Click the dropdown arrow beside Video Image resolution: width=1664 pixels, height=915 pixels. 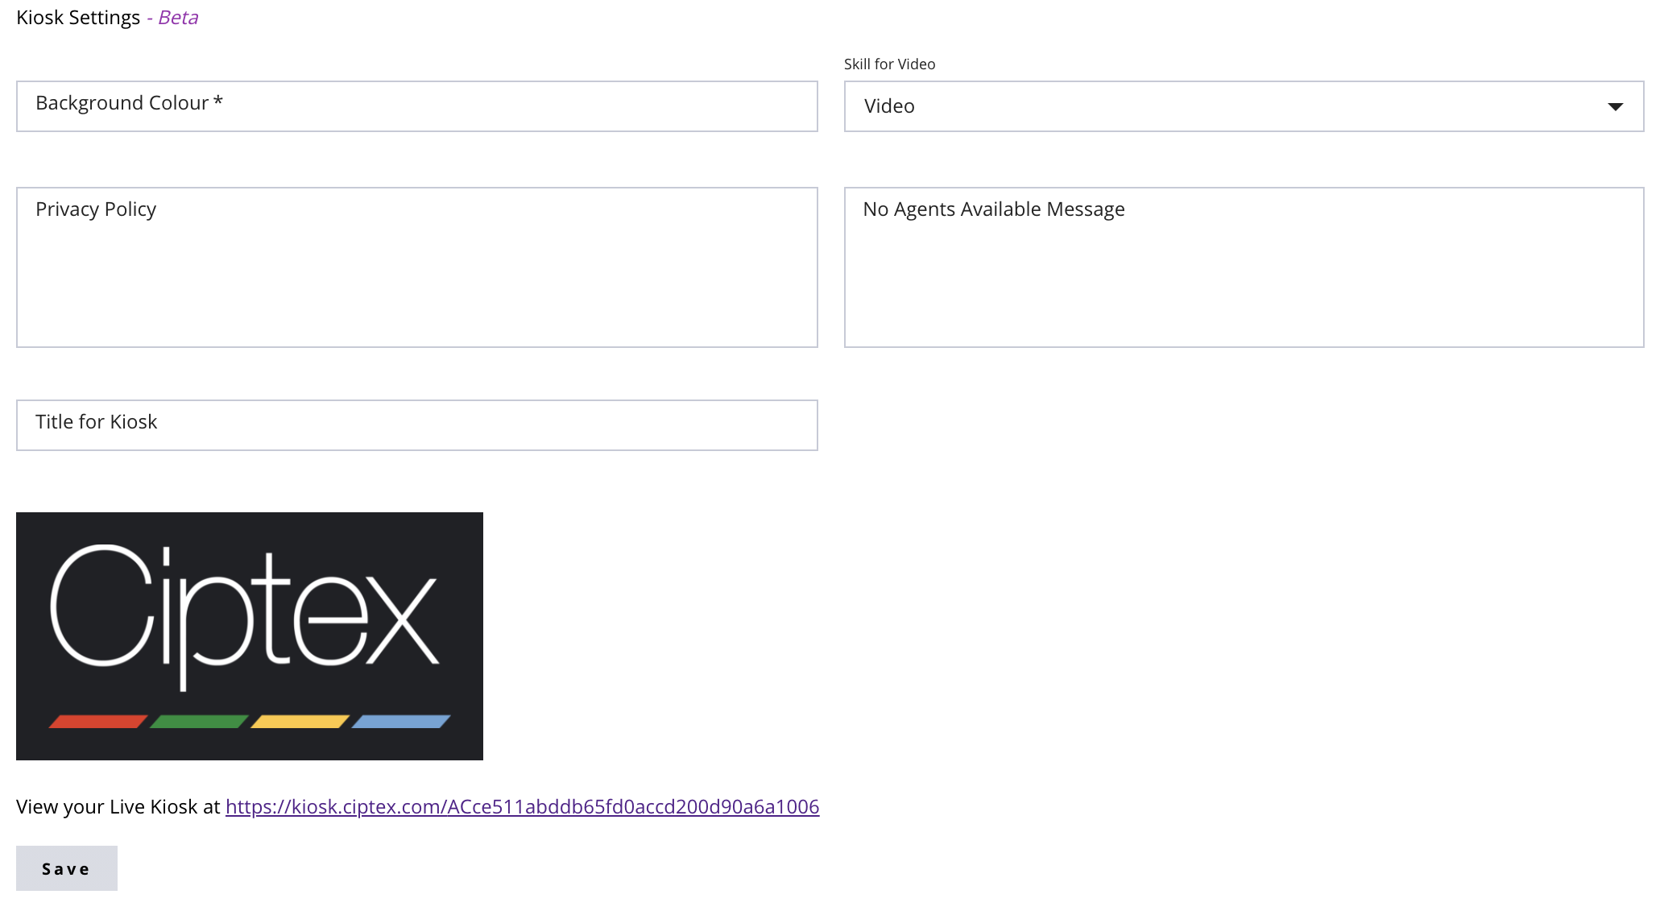pos(1615,106)
